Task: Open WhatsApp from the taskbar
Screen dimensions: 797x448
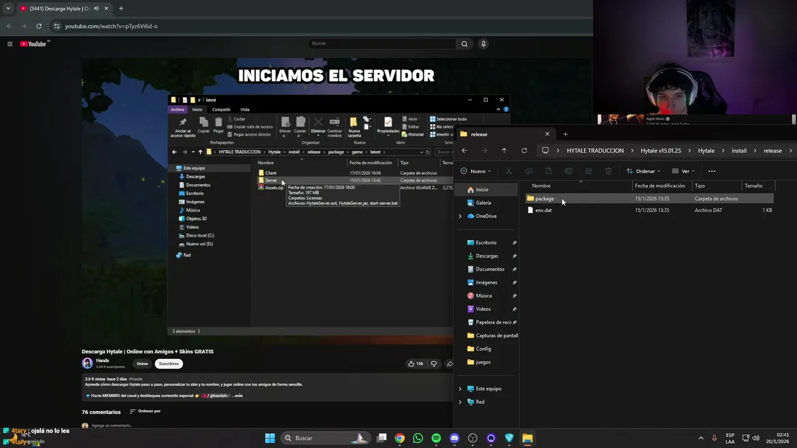Action: click(x=418, y=438)
